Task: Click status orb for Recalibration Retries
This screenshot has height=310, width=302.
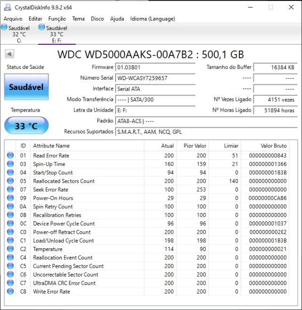Action: 10,215
